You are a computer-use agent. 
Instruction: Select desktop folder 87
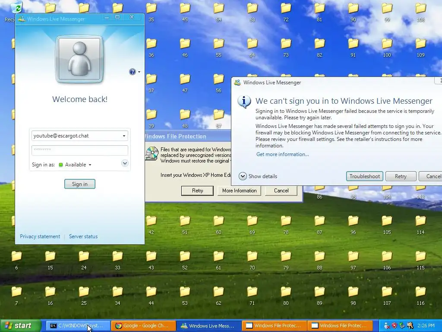pos(319,225)
